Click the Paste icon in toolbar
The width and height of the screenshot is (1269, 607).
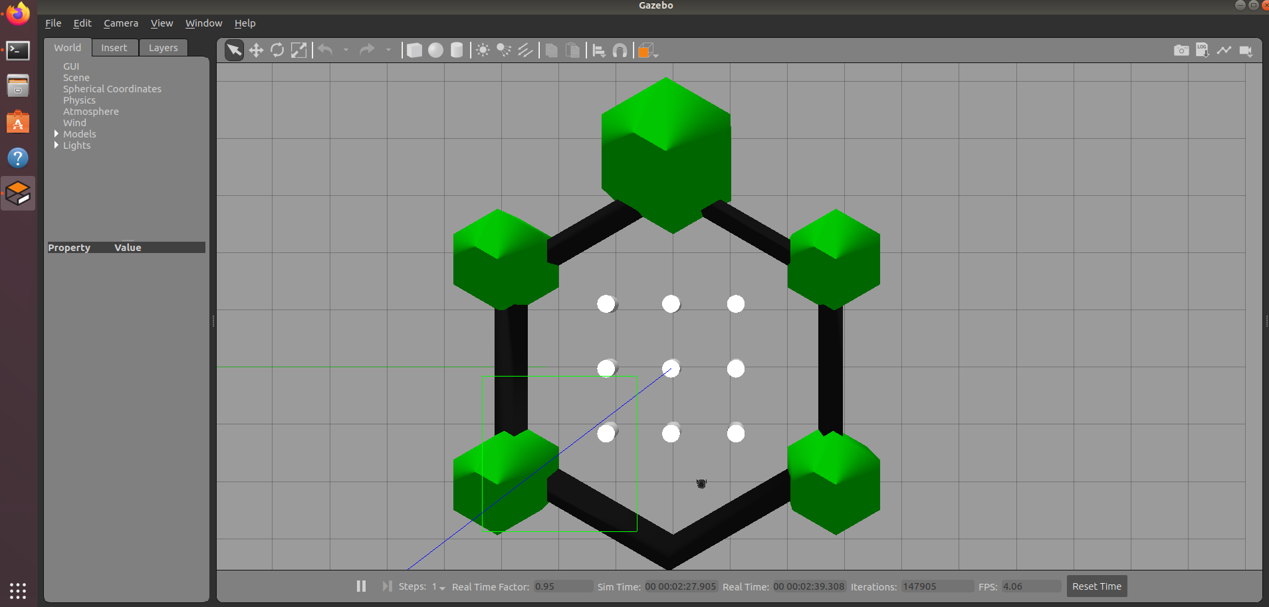point(572,50)
